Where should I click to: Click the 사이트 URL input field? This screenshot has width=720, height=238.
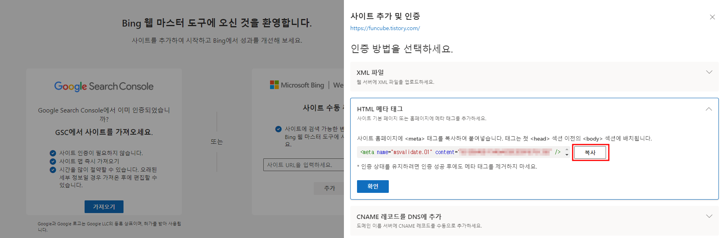303,165
